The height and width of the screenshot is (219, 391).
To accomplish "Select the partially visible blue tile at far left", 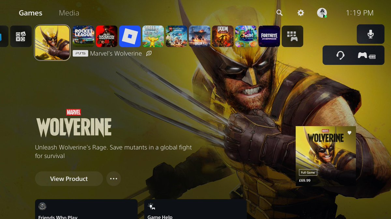I will tap(4, 36).
